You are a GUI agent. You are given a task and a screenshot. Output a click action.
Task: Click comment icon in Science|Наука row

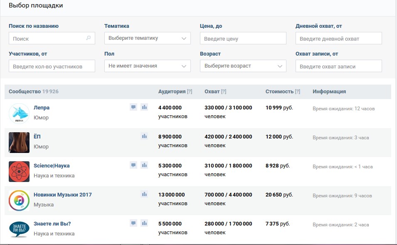133,165
